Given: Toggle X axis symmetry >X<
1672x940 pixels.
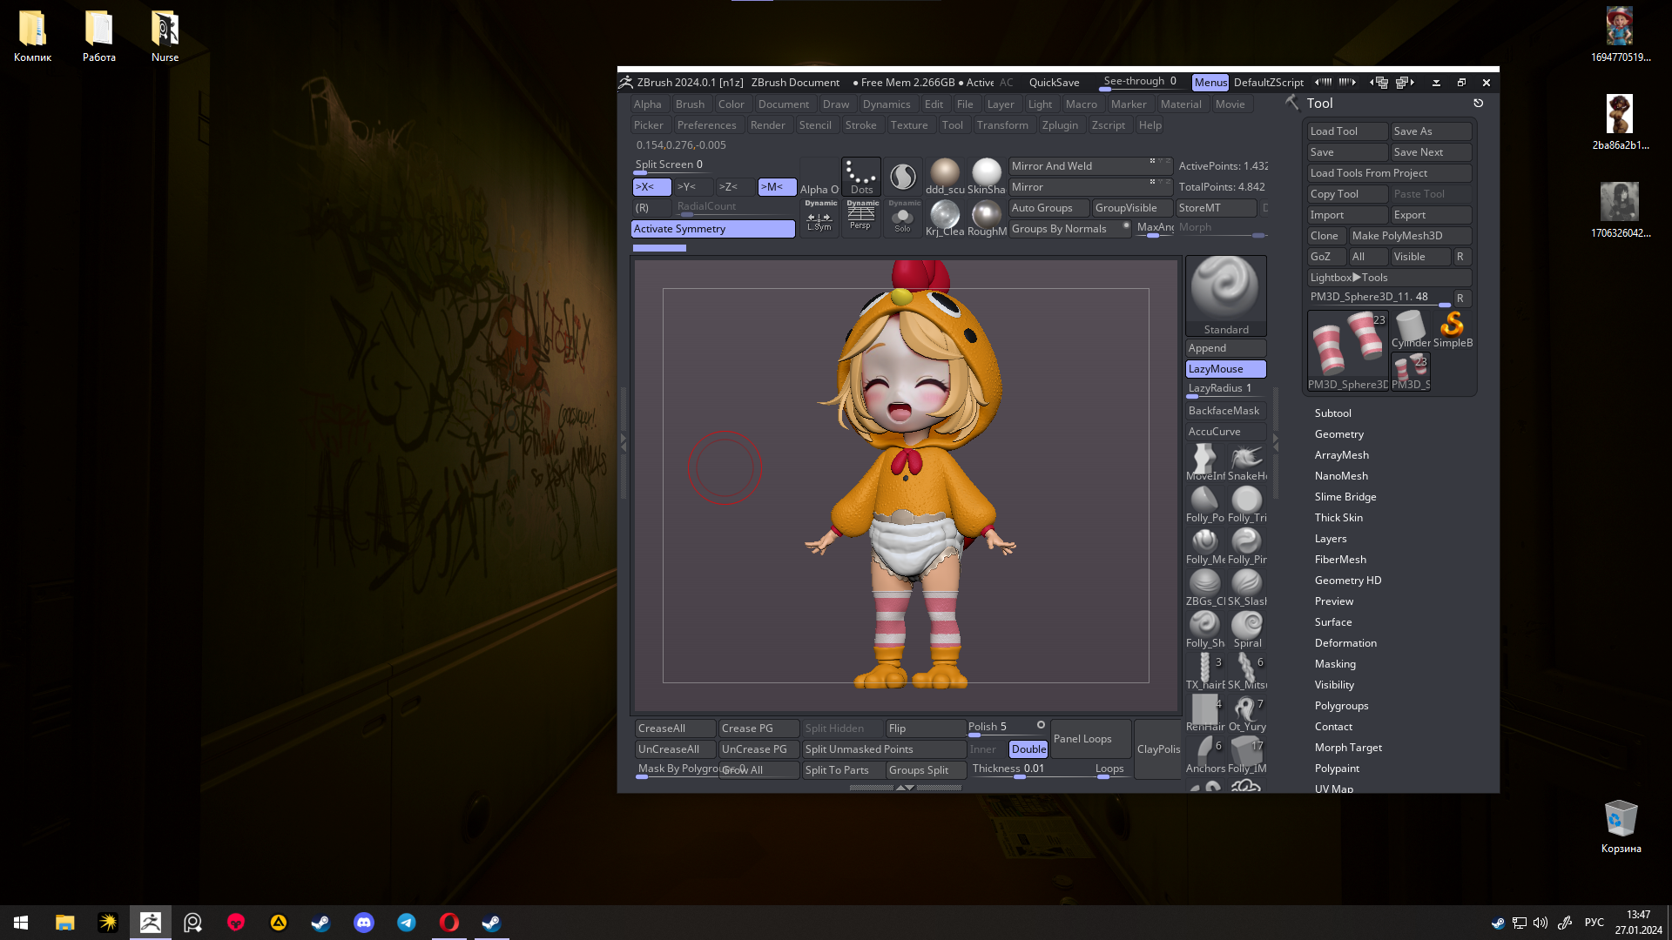Looking at the screenshot, I should [x=651, y=187].
